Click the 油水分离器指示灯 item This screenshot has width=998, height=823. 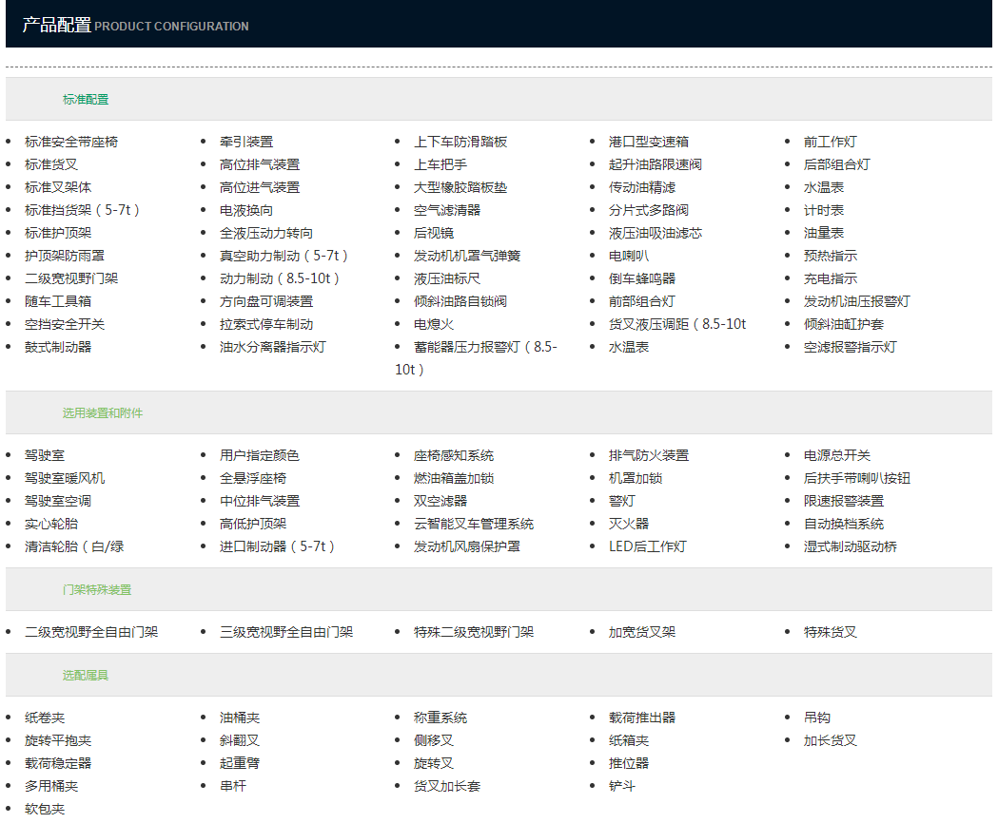pyautogui.click(x=272, y=347)
